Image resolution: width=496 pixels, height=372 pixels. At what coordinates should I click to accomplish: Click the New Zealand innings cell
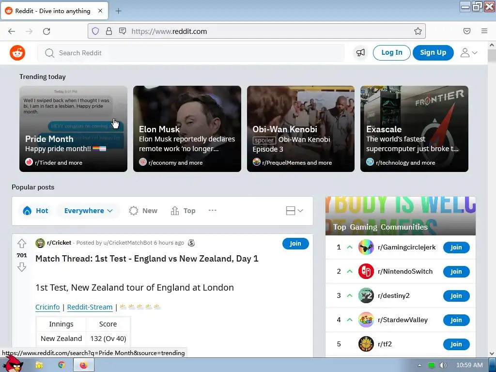pos(62,339)
